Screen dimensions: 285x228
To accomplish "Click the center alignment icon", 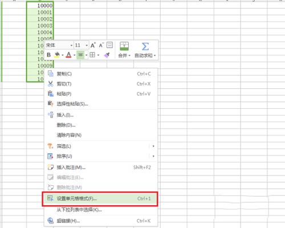I will tap(80, 55).
